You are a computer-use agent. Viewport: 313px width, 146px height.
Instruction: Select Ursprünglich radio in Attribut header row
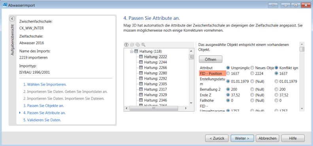(x=228, y=68)
